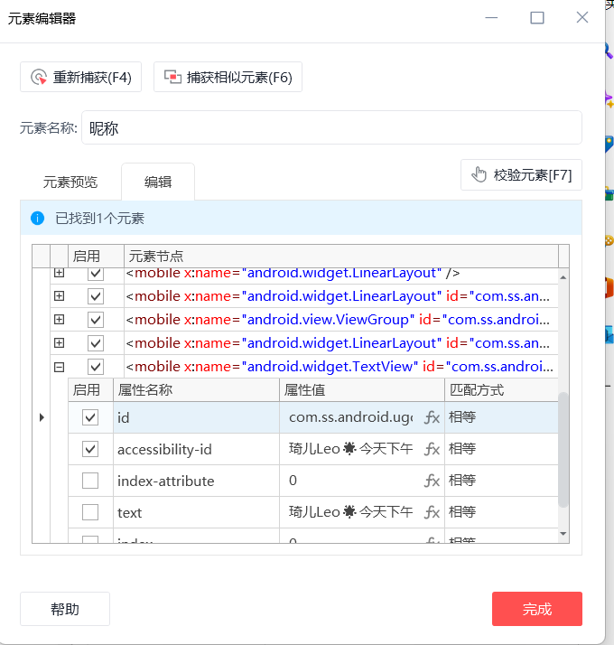
Task: Collapse the TextView node with the minus icon
Action: (x=60, y=367)
